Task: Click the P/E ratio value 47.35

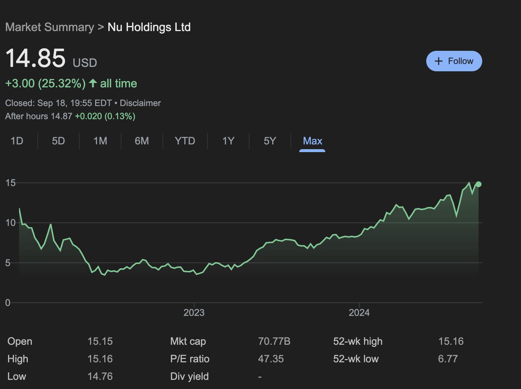Action: [271, 359]
